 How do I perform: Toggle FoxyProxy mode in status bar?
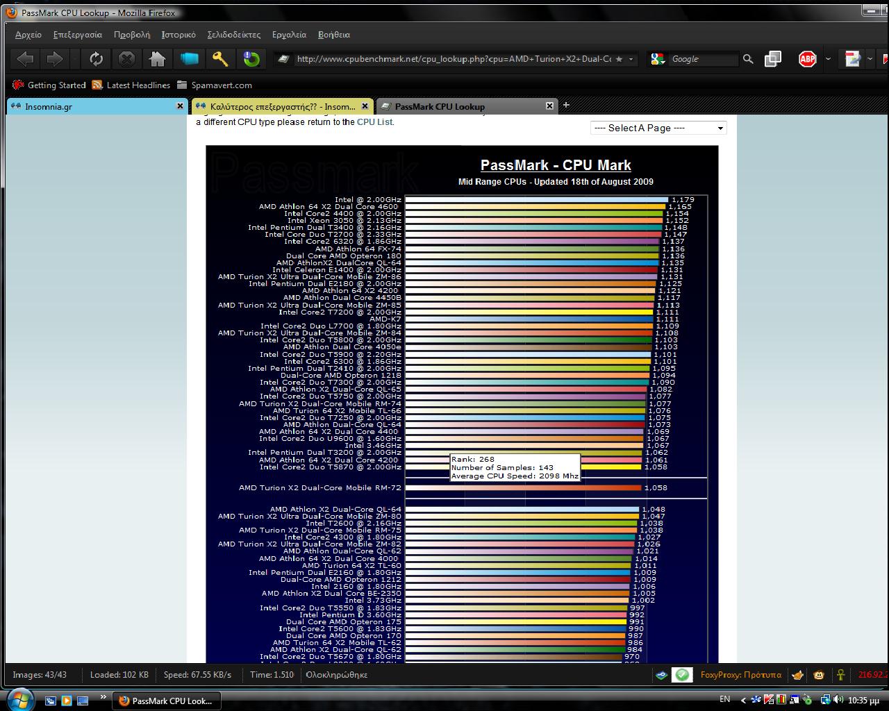(x=740, y=675)
